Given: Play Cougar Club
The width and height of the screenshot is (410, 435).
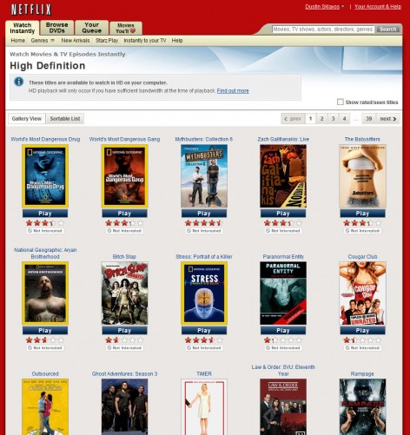Looking at the screenshot, I should point(362,331).
